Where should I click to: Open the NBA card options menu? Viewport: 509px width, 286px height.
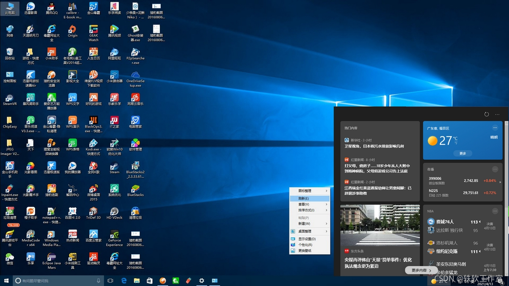(495, 211)
